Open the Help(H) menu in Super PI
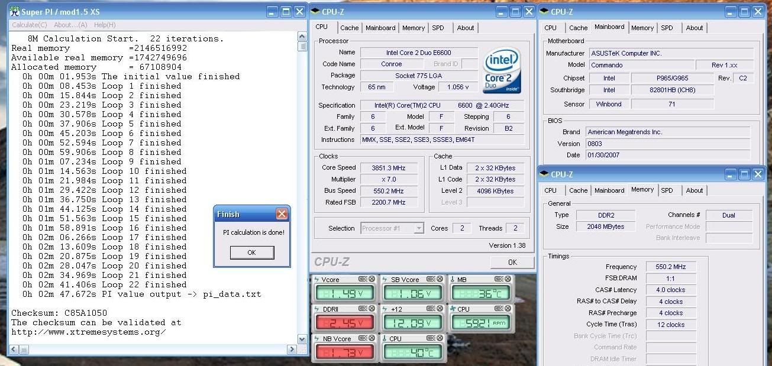This screenshot has width=772, height=366. (x=105, y=25)
